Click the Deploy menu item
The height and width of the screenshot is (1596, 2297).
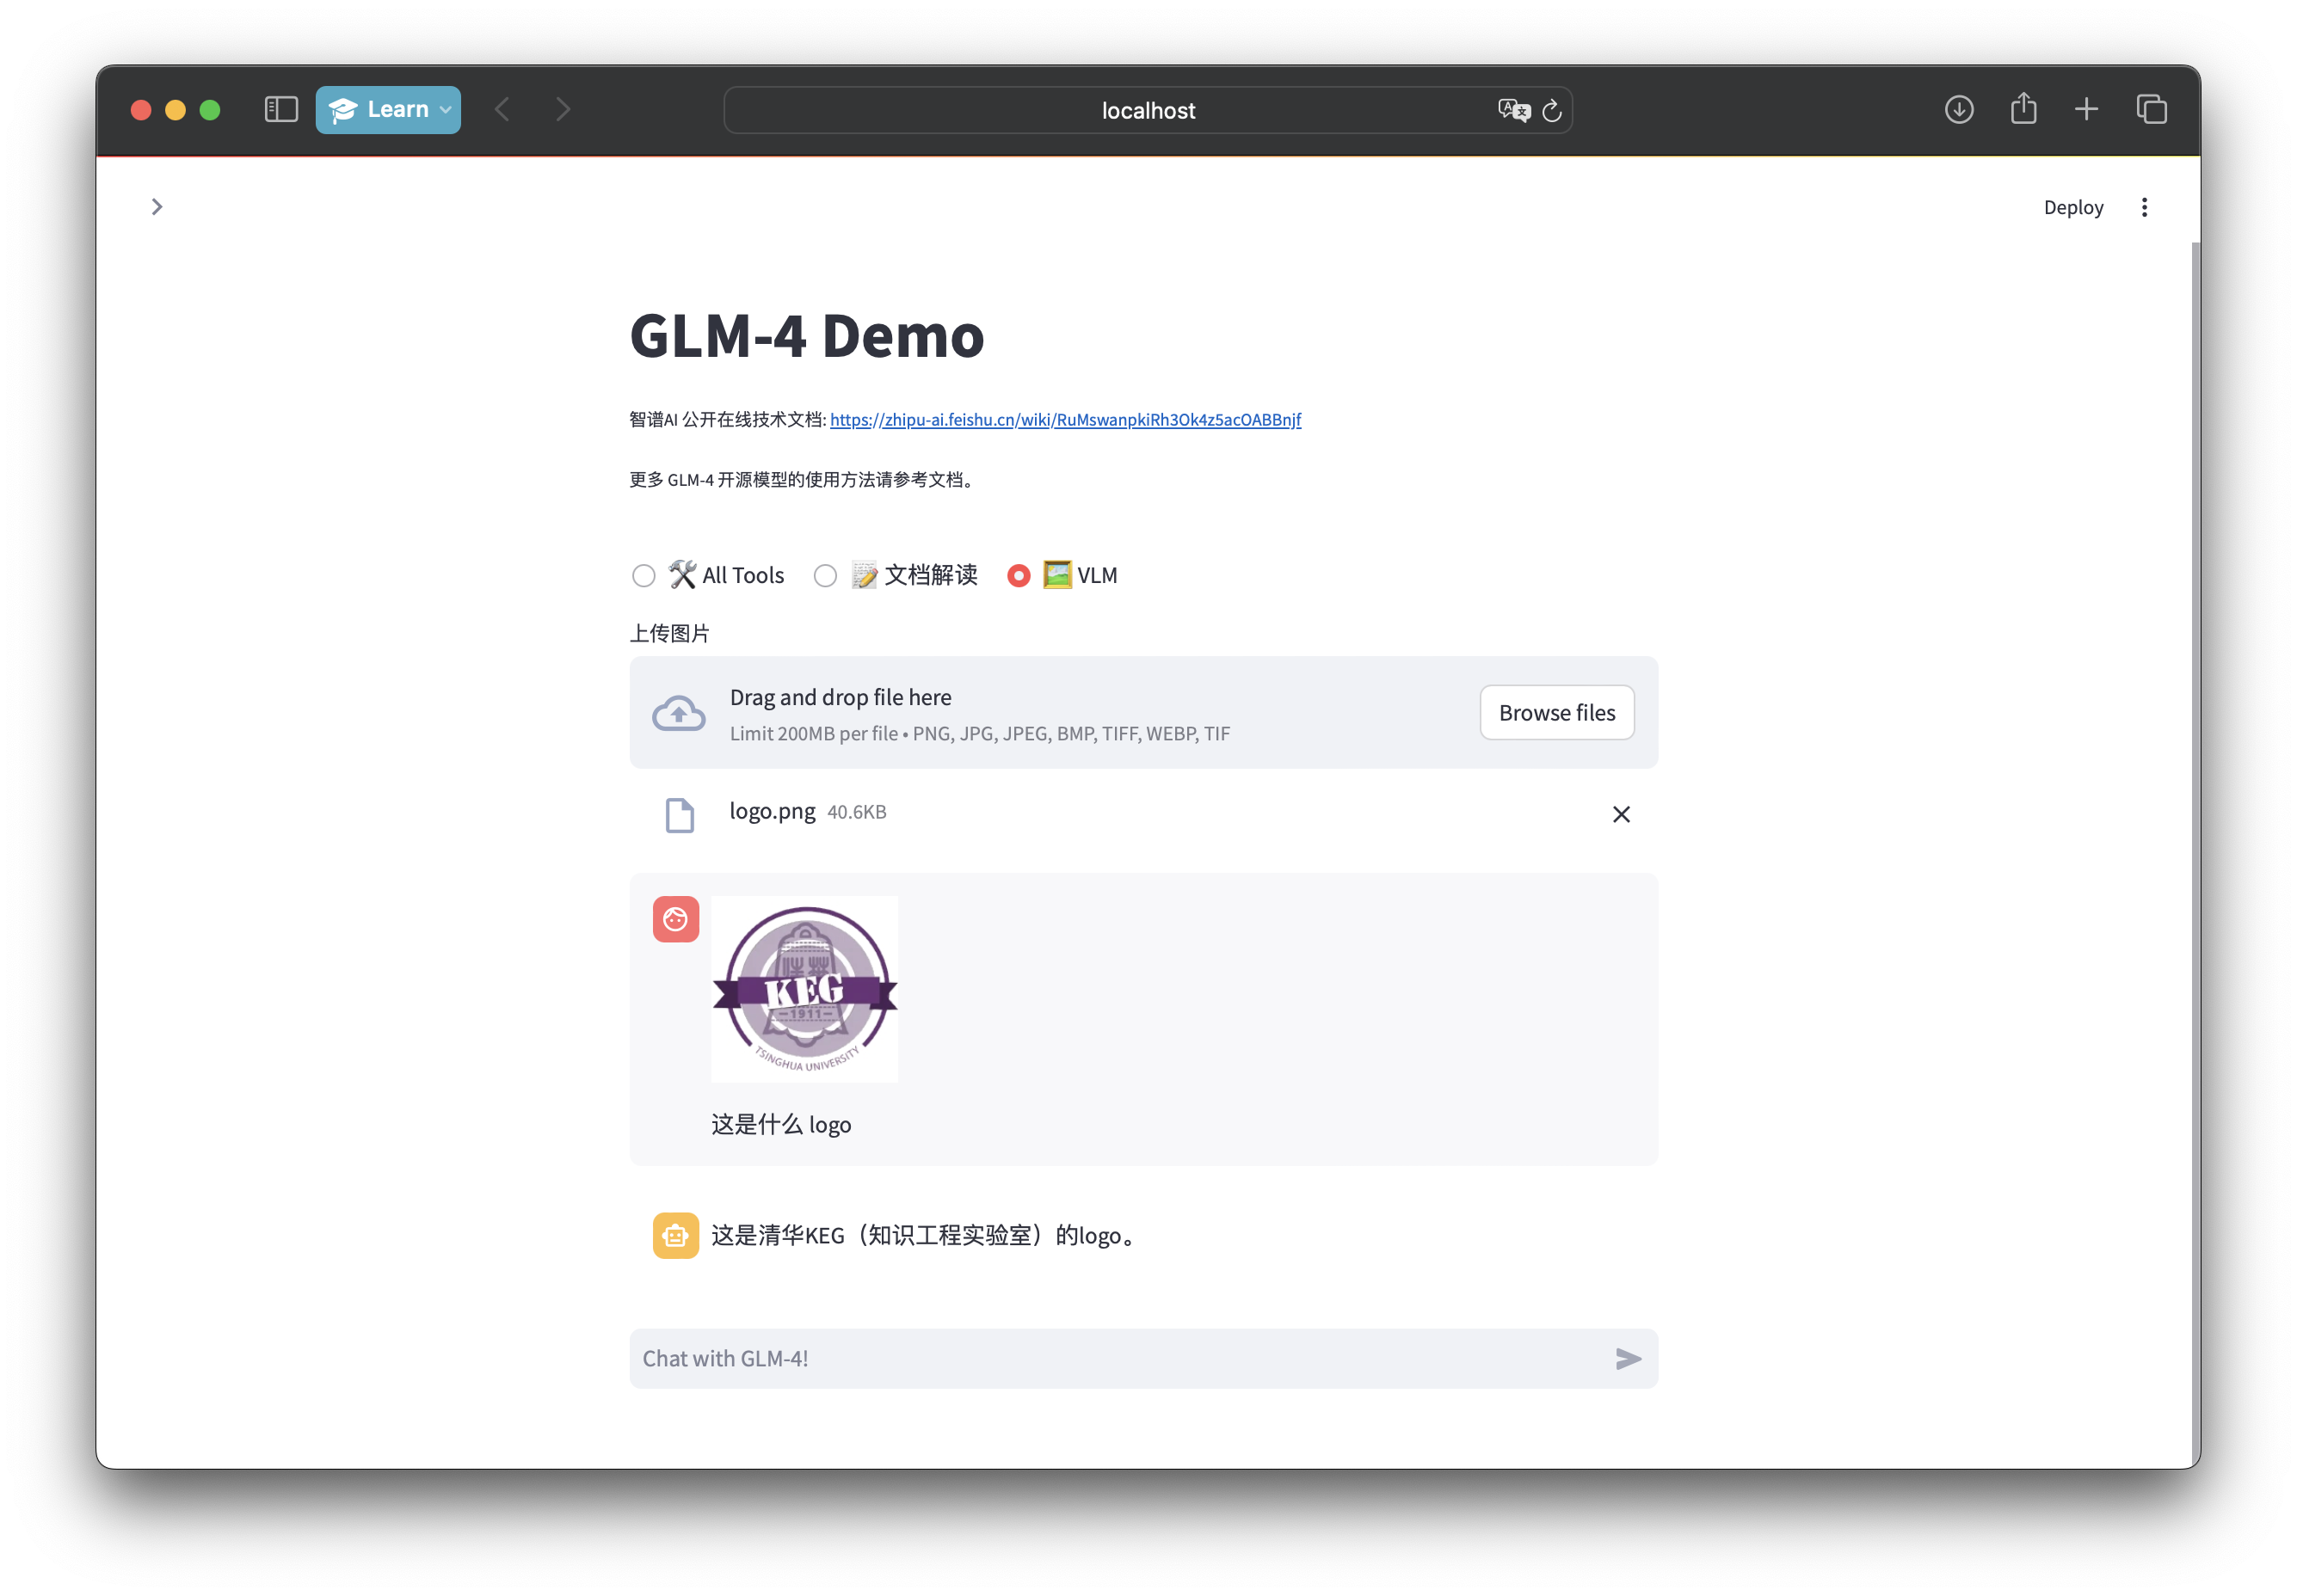tap(2073, 206)
